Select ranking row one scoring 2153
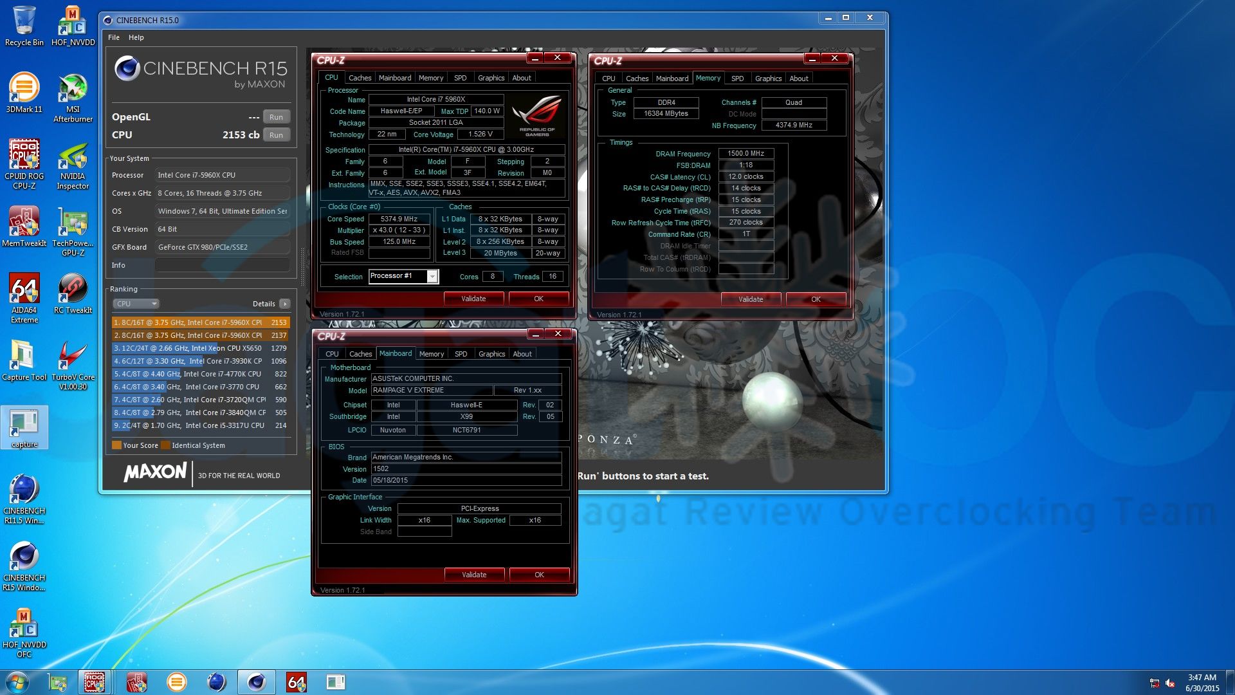The image size is (1235, 695). pos(201,322)
